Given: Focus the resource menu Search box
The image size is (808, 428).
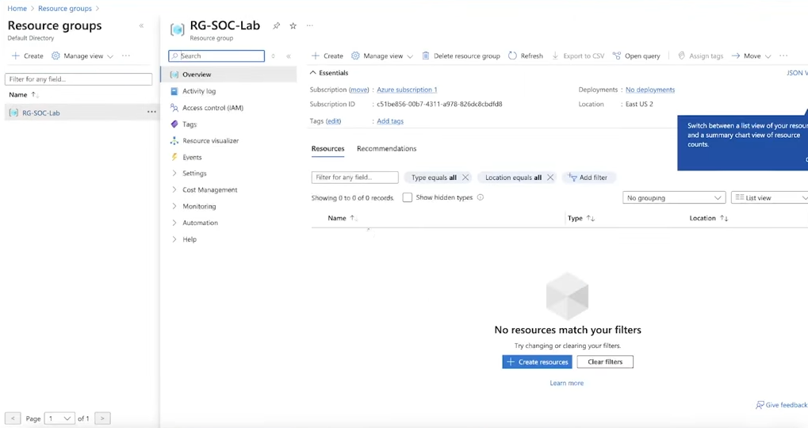Looking at the screenshot, I should (x=216, y=56).
